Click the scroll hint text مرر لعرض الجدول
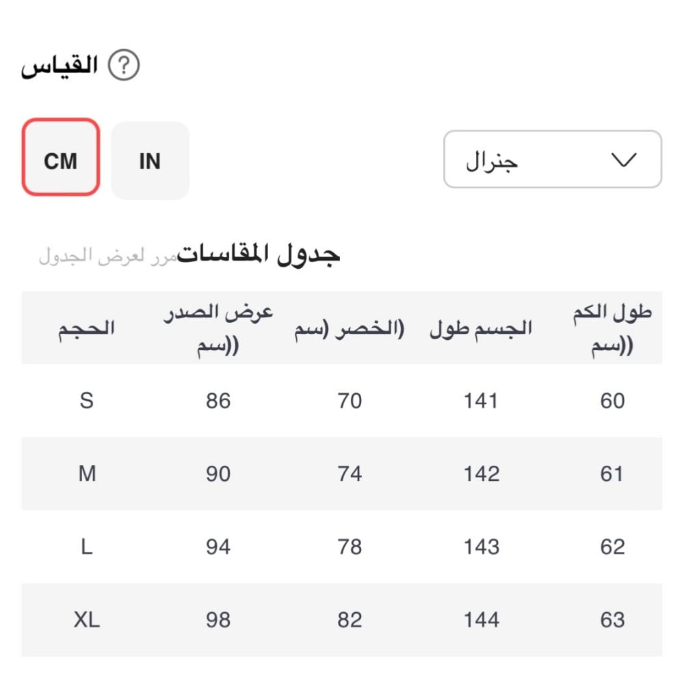 tap(107, 257)
